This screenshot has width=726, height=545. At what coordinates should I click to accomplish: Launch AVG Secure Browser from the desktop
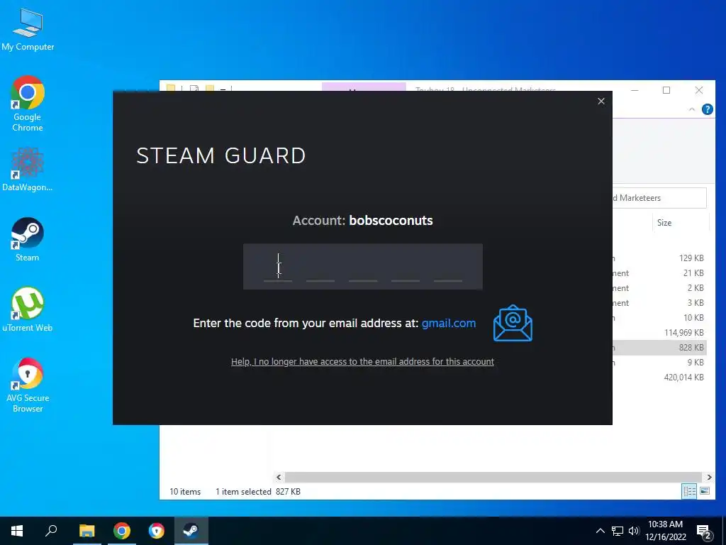pyautogui.click(x=28, y=385)
